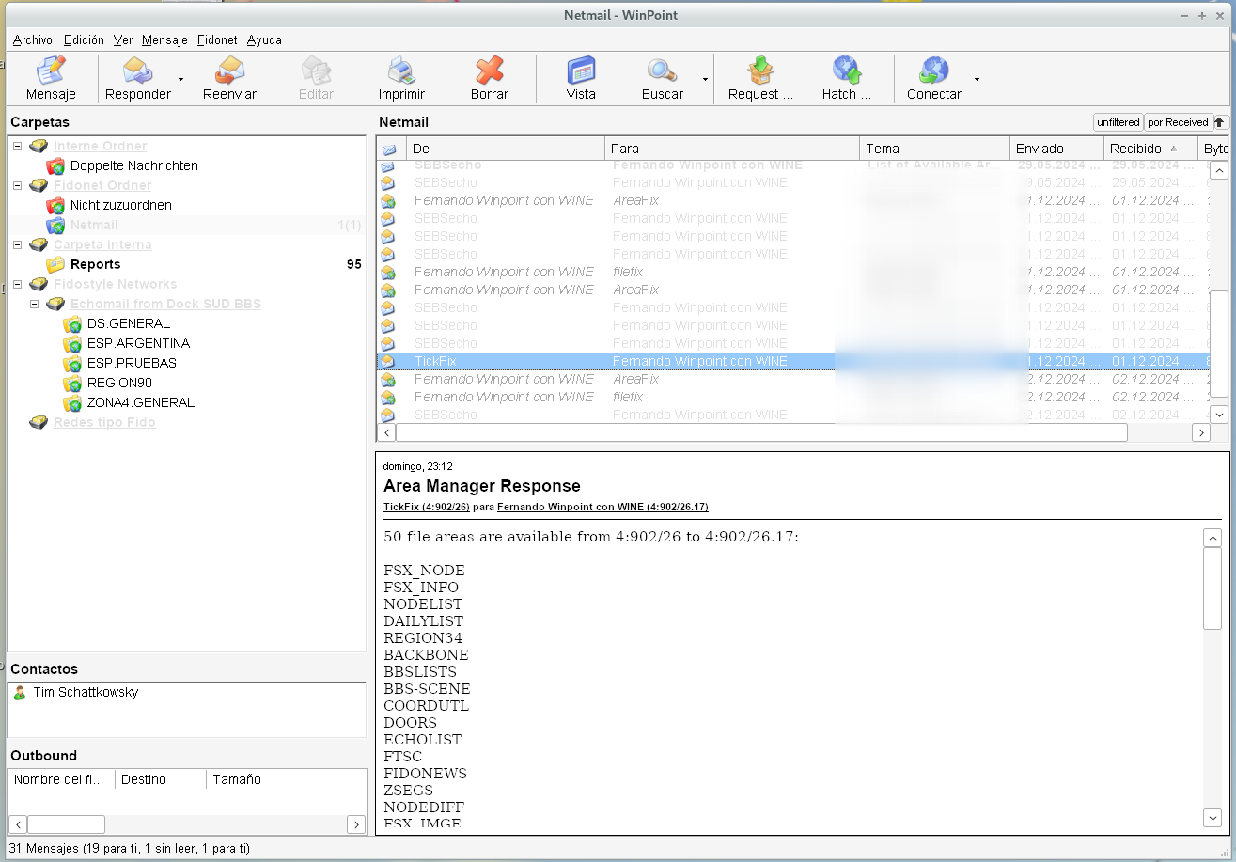This screenshot has width=1236, height=862.
Task: Open the Vista view icon
Action: click(581, 71)
